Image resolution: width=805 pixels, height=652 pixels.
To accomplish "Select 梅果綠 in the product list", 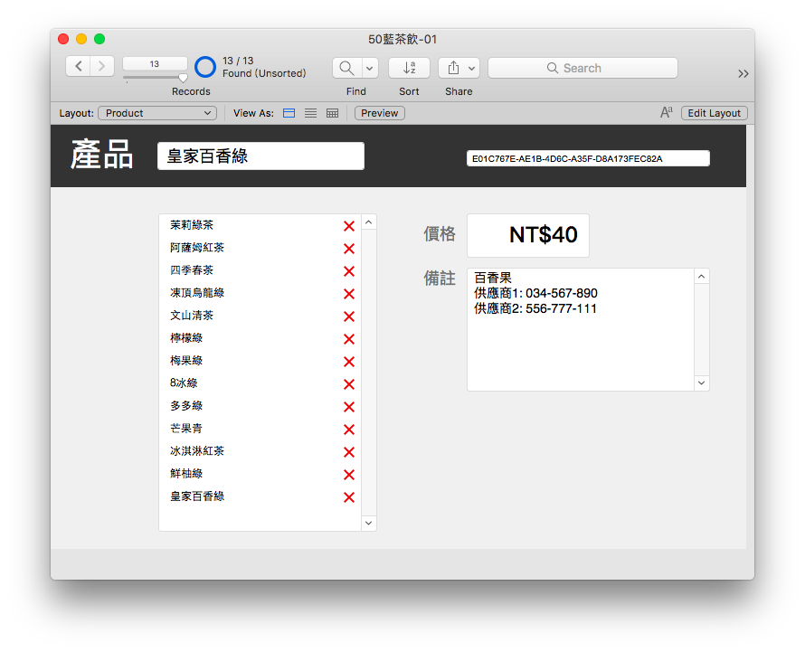I will point(186,361).
